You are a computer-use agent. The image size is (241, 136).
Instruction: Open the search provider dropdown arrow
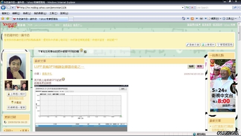click(x=239, y=8)
